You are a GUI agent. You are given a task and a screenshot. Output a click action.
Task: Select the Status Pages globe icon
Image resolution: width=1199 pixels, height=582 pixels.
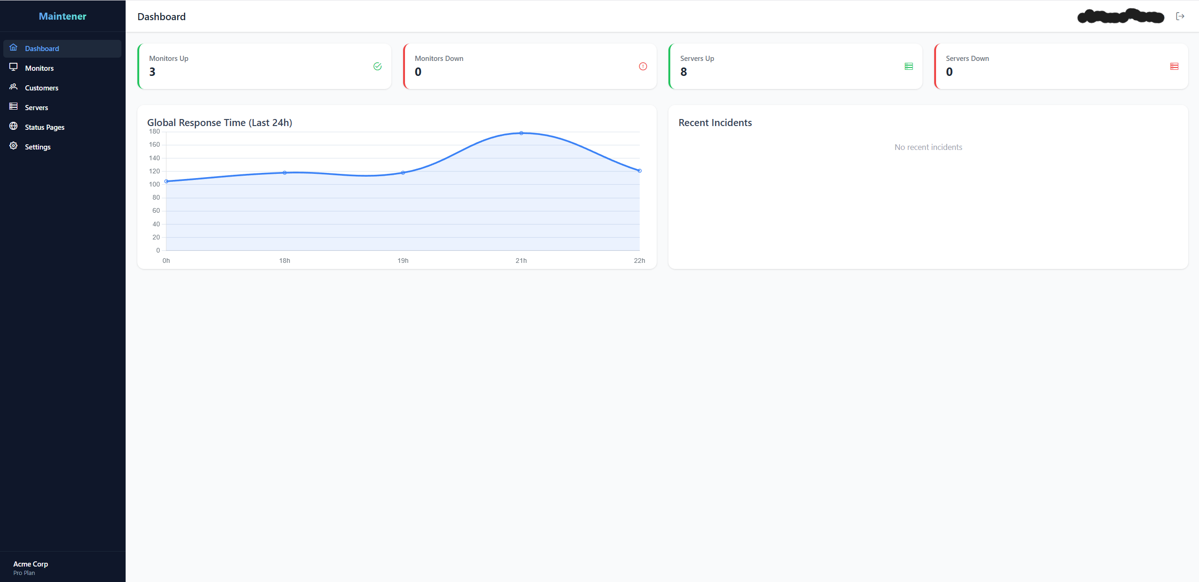(x=14, y=127)
